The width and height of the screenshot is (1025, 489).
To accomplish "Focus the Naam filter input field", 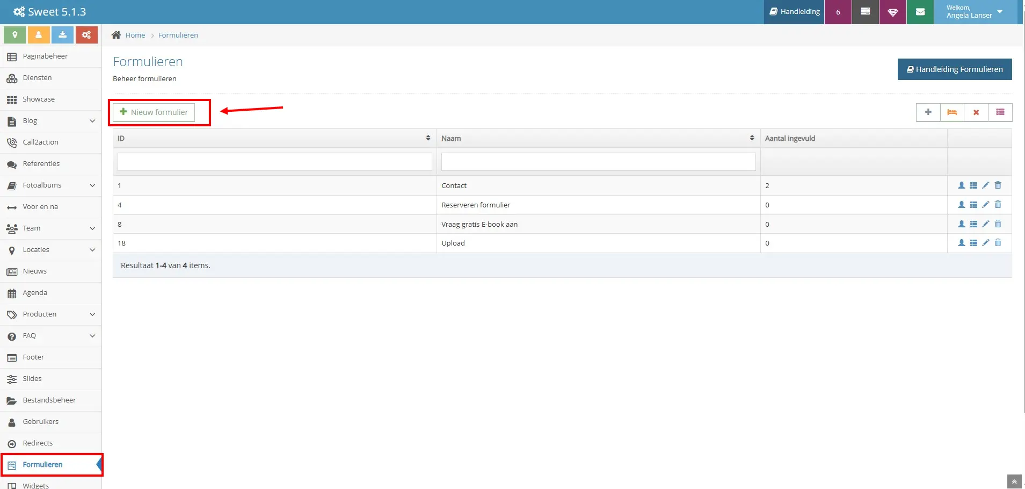I will (599, 162).
